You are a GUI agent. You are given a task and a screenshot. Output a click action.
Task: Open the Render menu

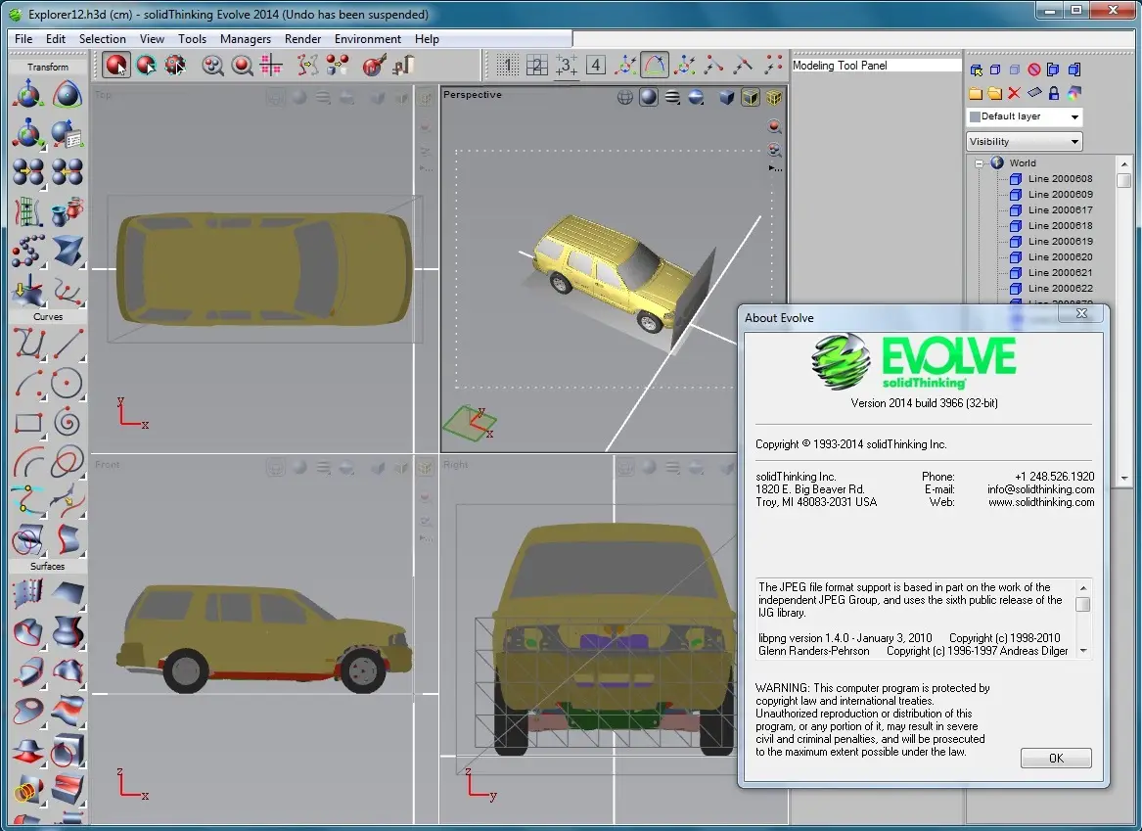pyautogui.click(x=303, y=38)
